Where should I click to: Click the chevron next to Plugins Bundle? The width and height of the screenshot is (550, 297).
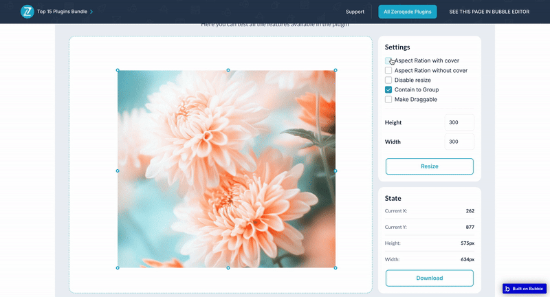click(91, 12)
